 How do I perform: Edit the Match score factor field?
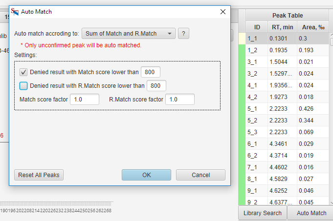tap(85, 100)
